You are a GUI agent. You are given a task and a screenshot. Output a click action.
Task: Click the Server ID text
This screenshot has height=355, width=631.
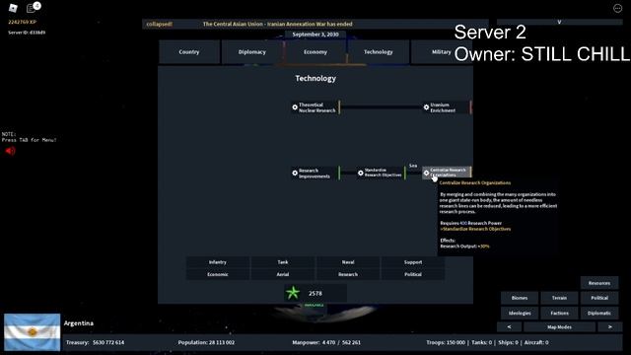[27, 33]
